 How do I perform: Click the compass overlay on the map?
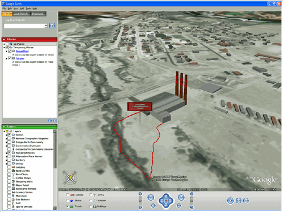(x=69, y=177)
